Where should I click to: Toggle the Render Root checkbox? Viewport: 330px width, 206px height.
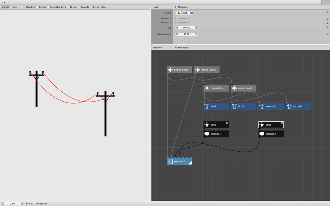tap(91, 7)
